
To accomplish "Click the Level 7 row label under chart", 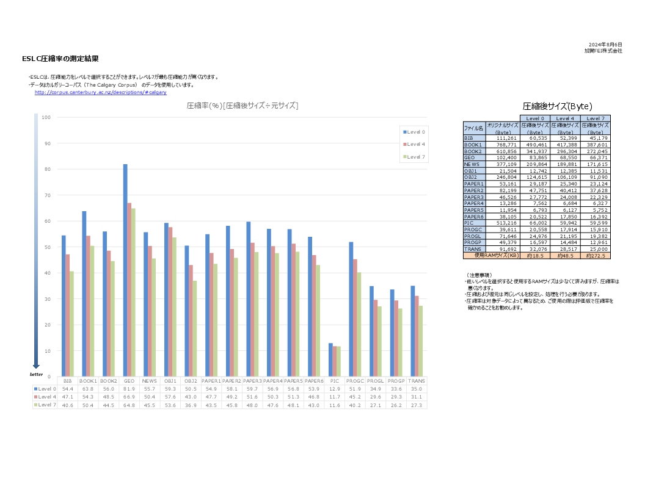I will pos(45,405).
